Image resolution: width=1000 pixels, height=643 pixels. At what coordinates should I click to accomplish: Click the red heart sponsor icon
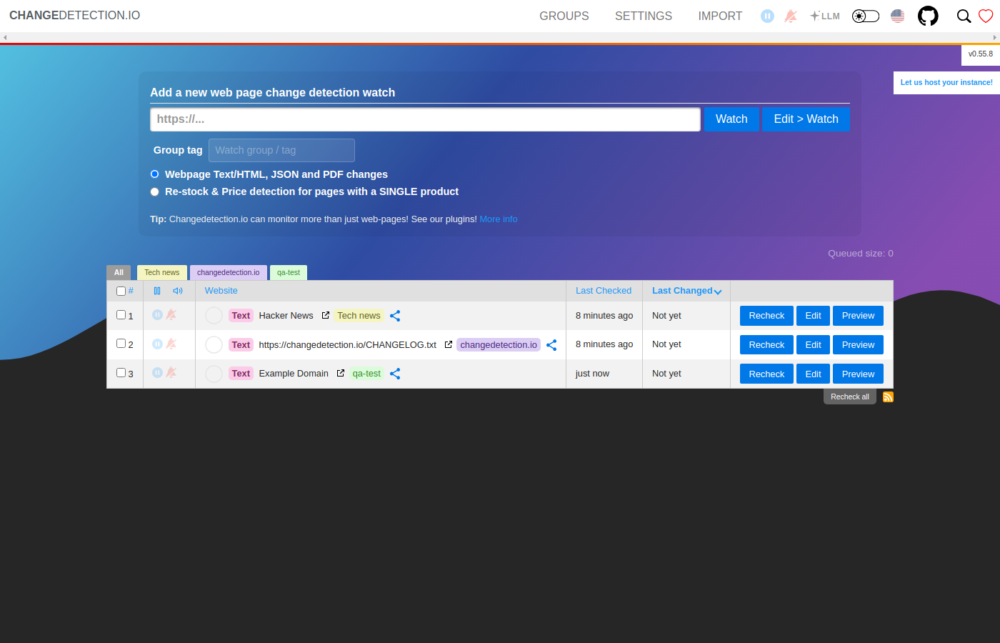[986, 16]
